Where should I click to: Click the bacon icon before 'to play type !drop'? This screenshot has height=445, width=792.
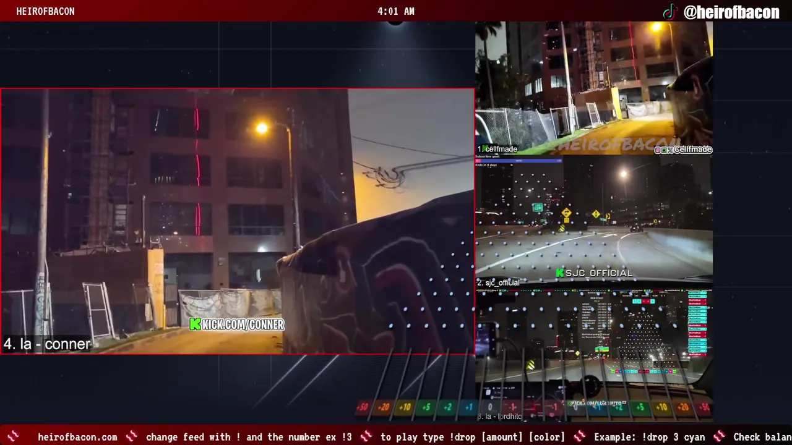366,436
